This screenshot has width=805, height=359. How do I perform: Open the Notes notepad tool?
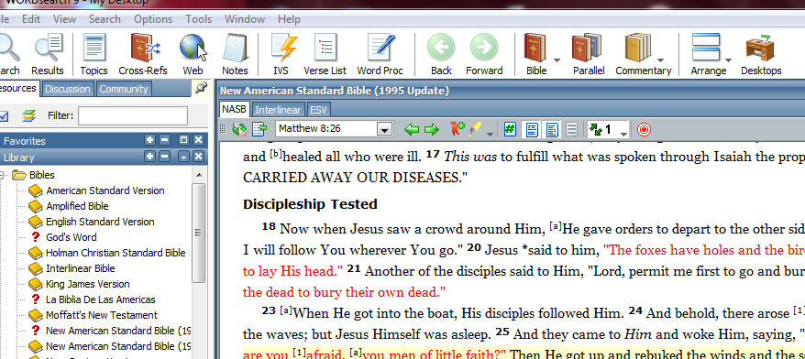tap(235, 54)
